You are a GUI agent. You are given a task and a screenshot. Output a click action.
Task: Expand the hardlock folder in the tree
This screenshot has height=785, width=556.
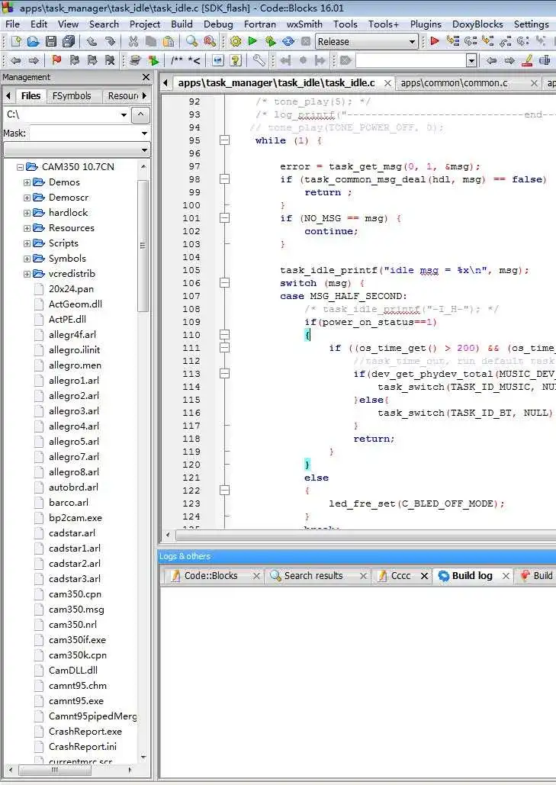point(27,213)
